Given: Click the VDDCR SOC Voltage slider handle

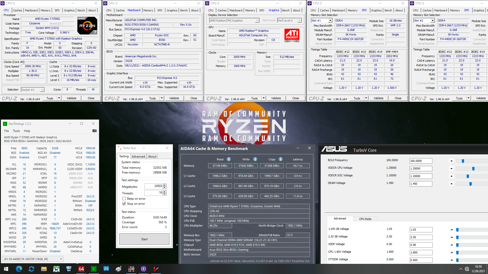Looking at the screenshot, I should tap(468, 176).
